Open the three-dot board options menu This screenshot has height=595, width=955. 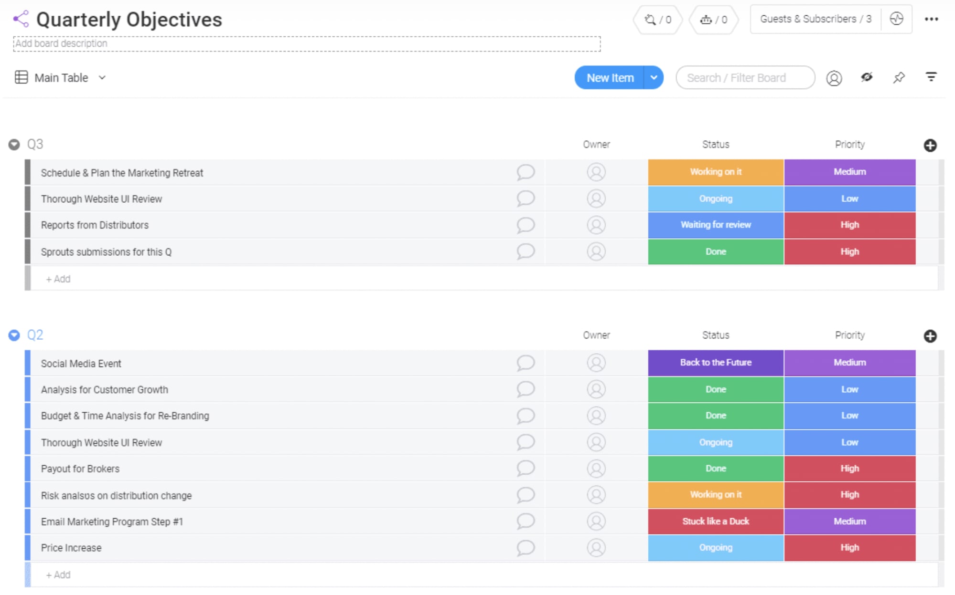pyautogui.click(x=931, y=19)
